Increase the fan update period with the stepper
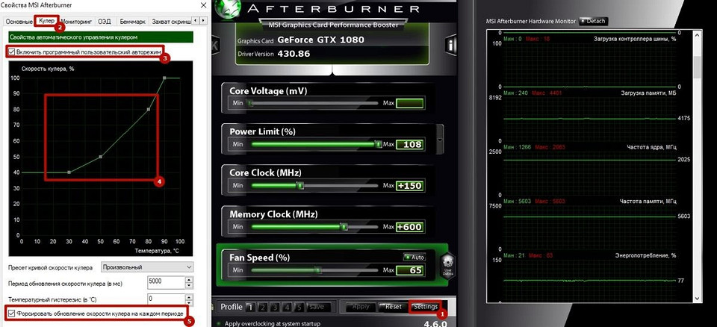Viewport: 717px width, 327px height. 190,278
